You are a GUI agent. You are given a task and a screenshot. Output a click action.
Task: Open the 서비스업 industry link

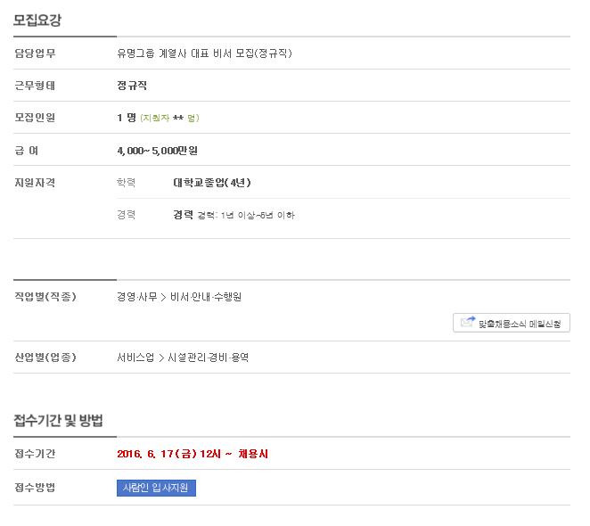[x=135, y=358]
